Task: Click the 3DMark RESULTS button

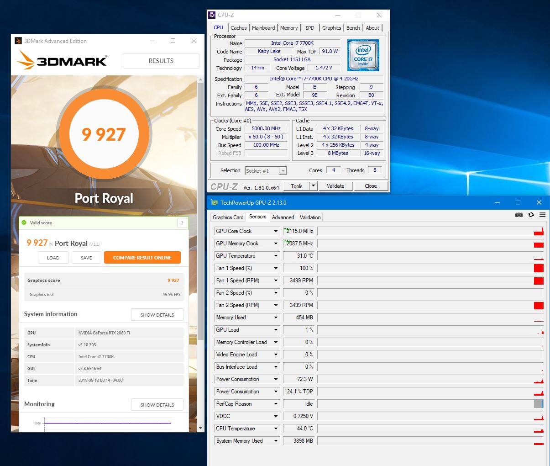Action: (161, 61)
